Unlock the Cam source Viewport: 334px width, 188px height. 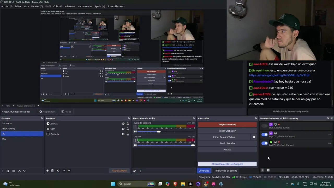[x=128, y=129]
